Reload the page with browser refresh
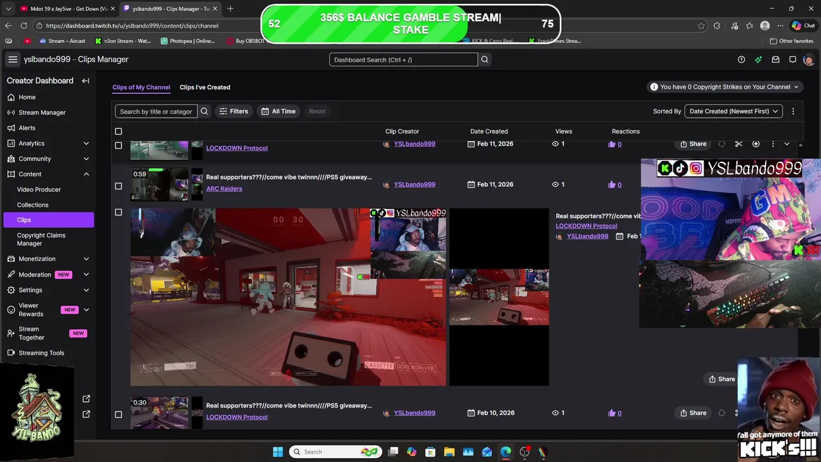Viewport: 821px width, 462px height. (x=24, y=26)
